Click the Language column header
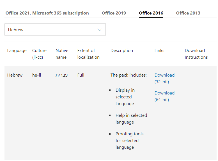 [x=17, y=51]
